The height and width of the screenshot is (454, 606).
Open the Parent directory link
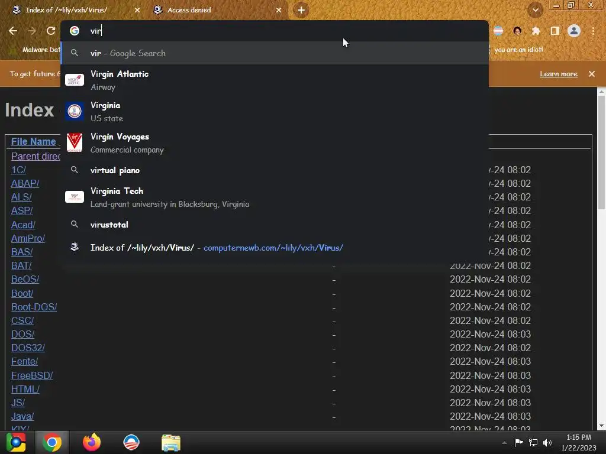(x=36, y=156)
